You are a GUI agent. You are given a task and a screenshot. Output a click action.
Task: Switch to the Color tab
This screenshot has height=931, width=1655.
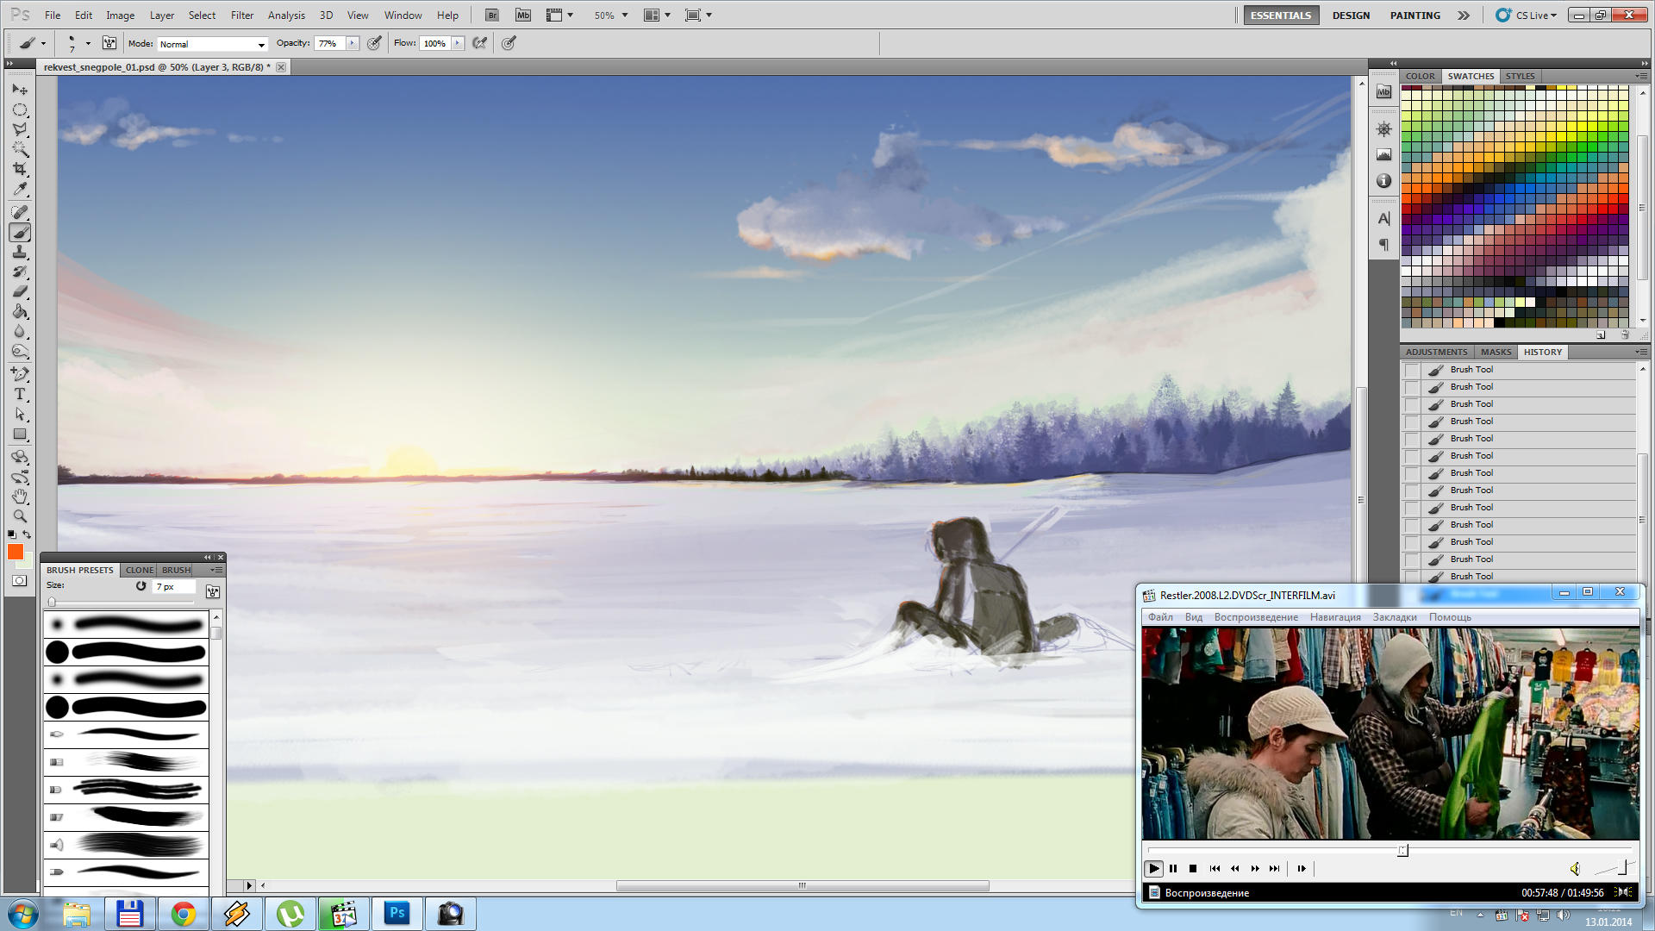click(x=1420, y=76)
